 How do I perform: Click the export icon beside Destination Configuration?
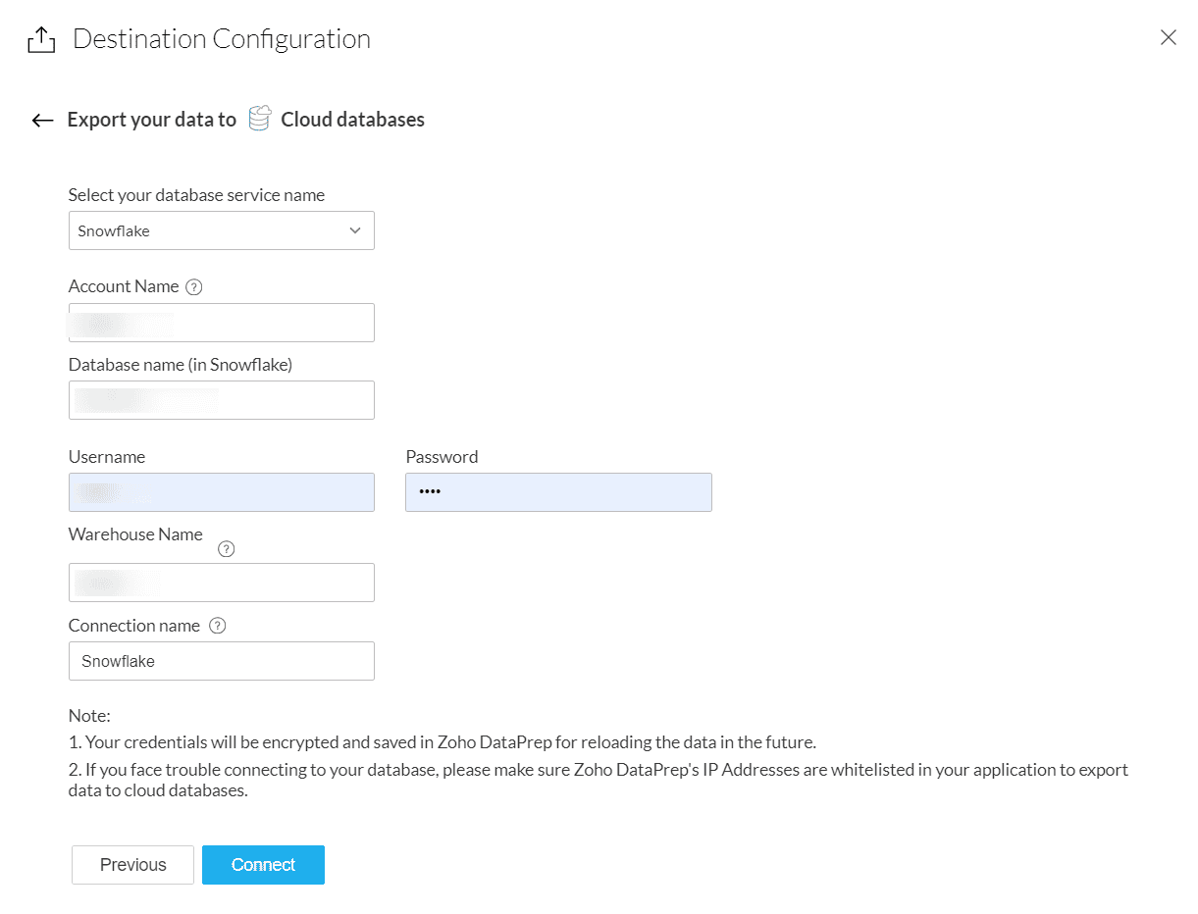41,40
